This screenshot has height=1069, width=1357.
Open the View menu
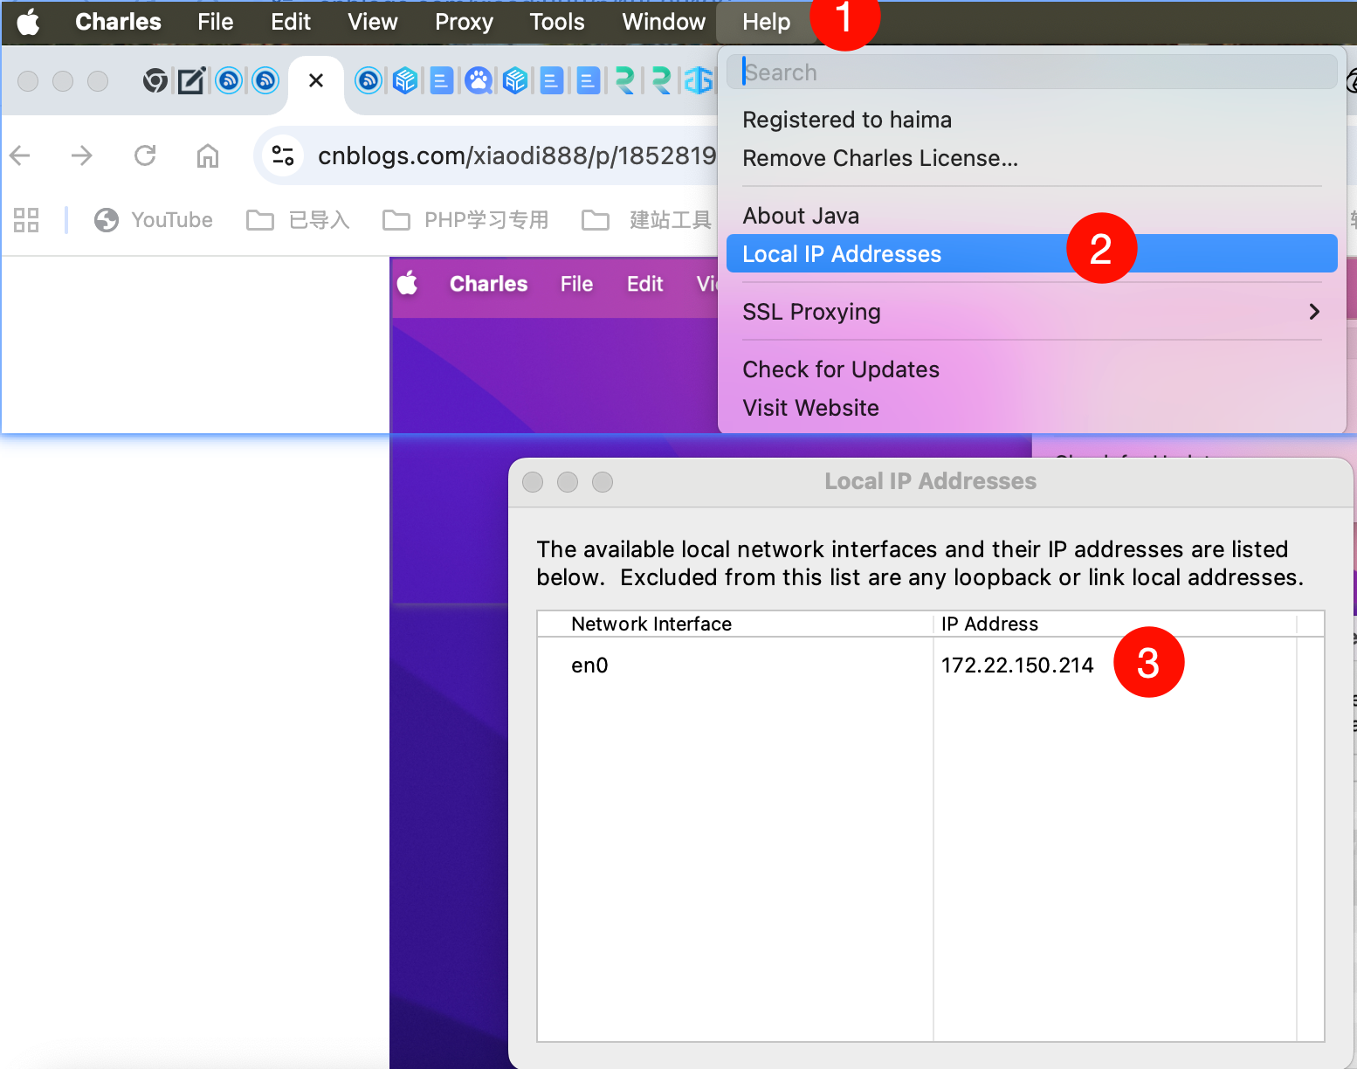point(373,22)
